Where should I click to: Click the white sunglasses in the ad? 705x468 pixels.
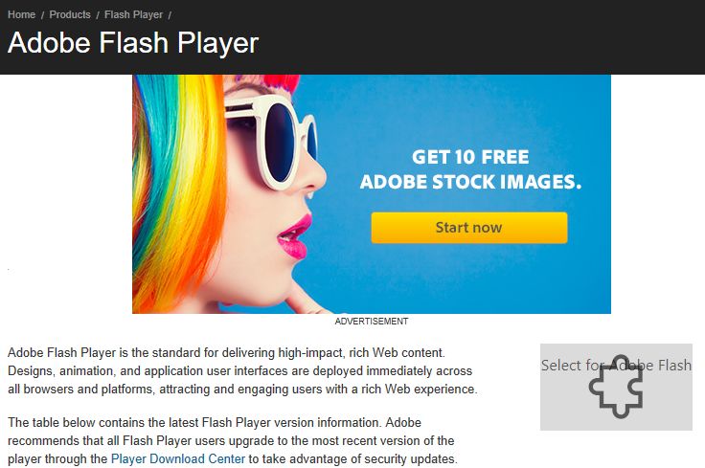271,140
